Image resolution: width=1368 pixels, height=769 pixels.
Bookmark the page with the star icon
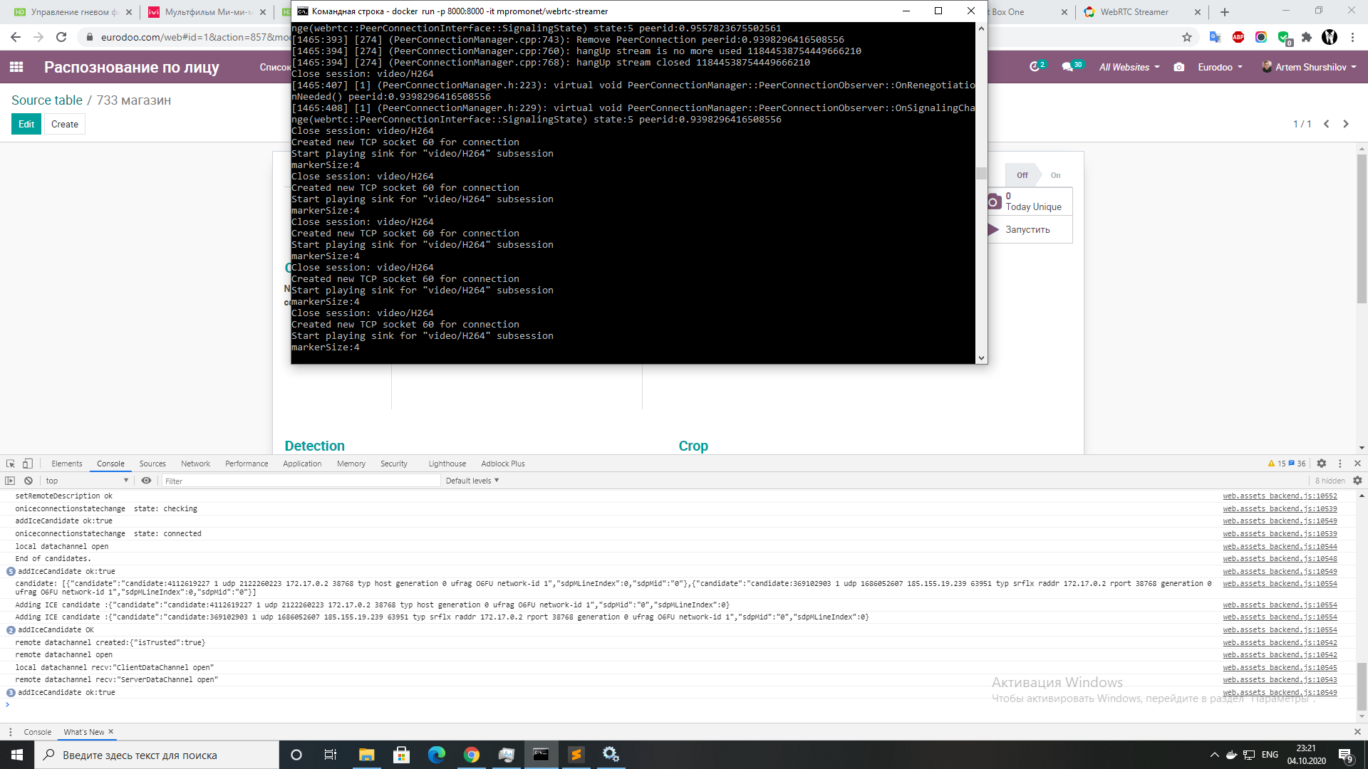click(1186, 37)
